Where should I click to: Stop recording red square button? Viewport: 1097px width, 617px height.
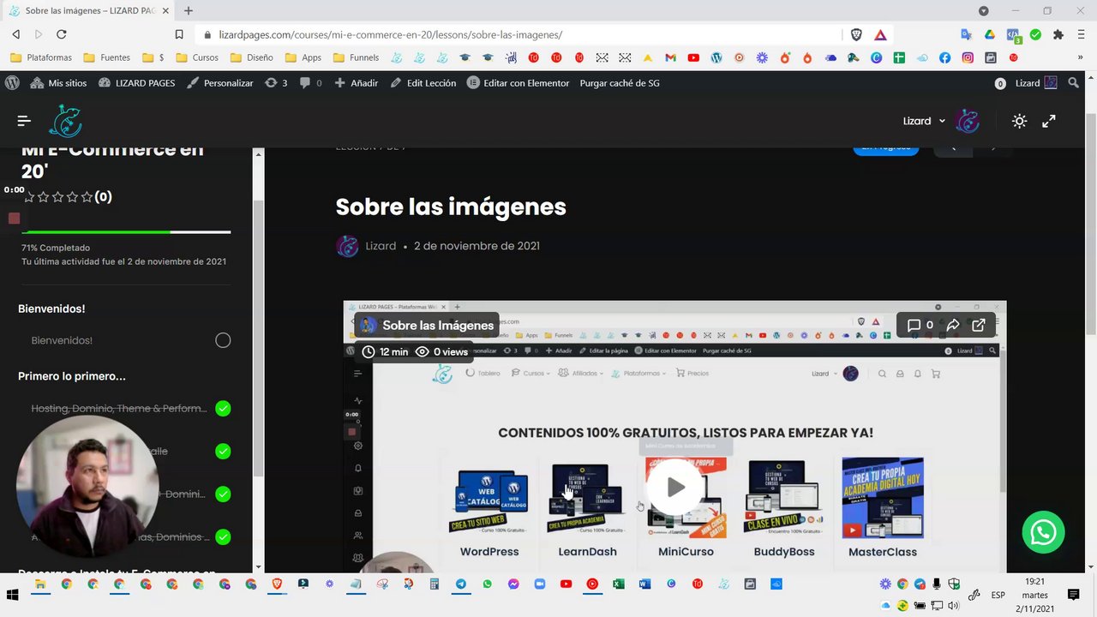[x=14, y=219]
